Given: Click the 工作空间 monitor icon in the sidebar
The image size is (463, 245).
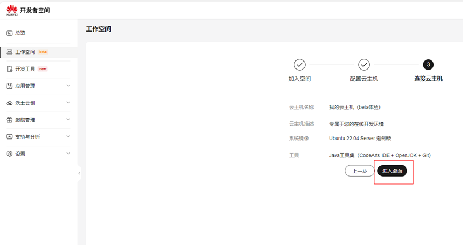Looking at the screenshot, I should (x=10, y=52).
